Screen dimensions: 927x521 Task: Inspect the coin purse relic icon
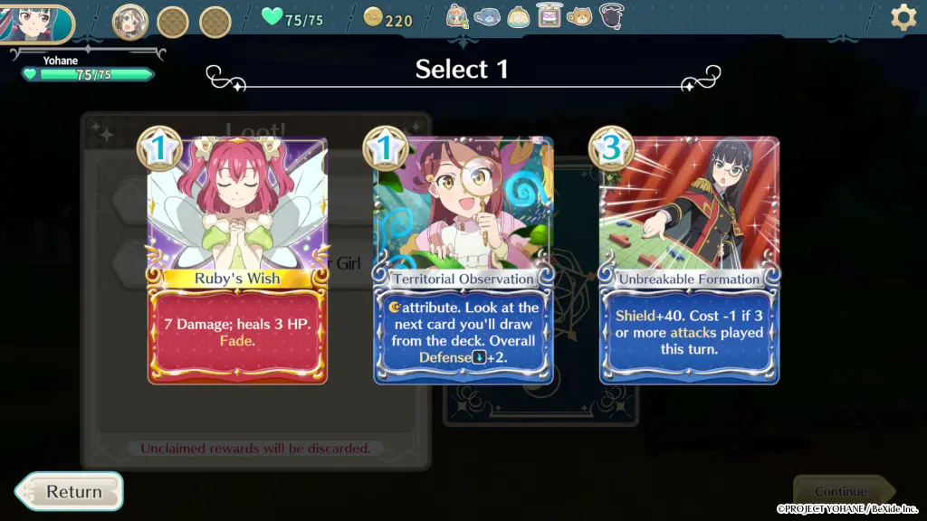click(x=519, y=18)
